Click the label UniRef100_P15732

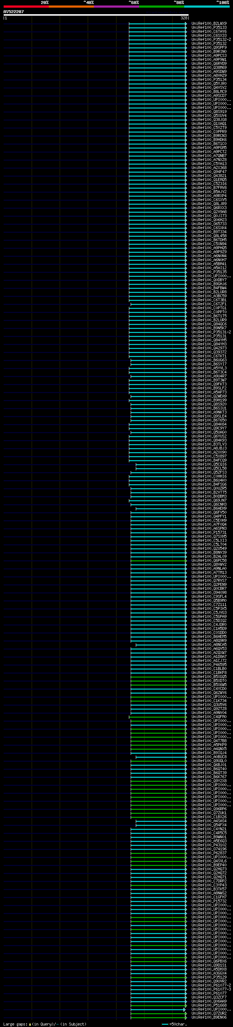[x=209, y=901]
